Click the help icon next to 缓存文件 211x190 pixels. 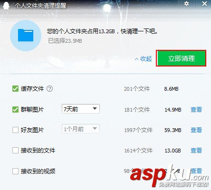pyautogui.click(x=49, y=89)
